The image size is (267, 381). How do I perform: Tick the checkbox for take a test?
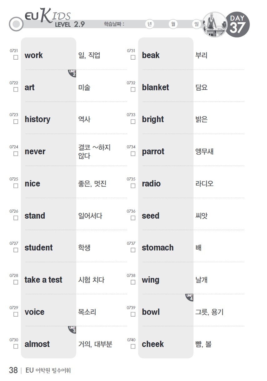[16, 282]
